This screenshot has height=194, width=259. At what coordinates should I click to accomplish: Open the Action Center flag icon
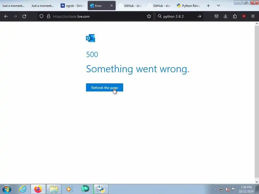233,189
